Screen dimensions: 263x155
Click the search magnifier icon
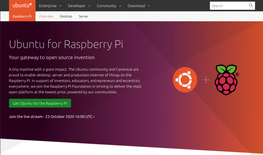251,5
